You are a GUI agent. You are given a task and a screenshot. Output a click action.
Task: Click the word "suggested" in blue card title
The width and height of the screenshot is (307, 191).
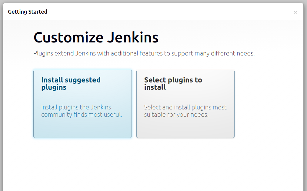tap(82, 80)
